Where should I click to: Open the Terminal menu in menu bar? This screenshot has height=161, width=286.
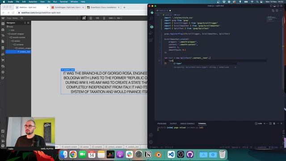(x=63, y=2)
